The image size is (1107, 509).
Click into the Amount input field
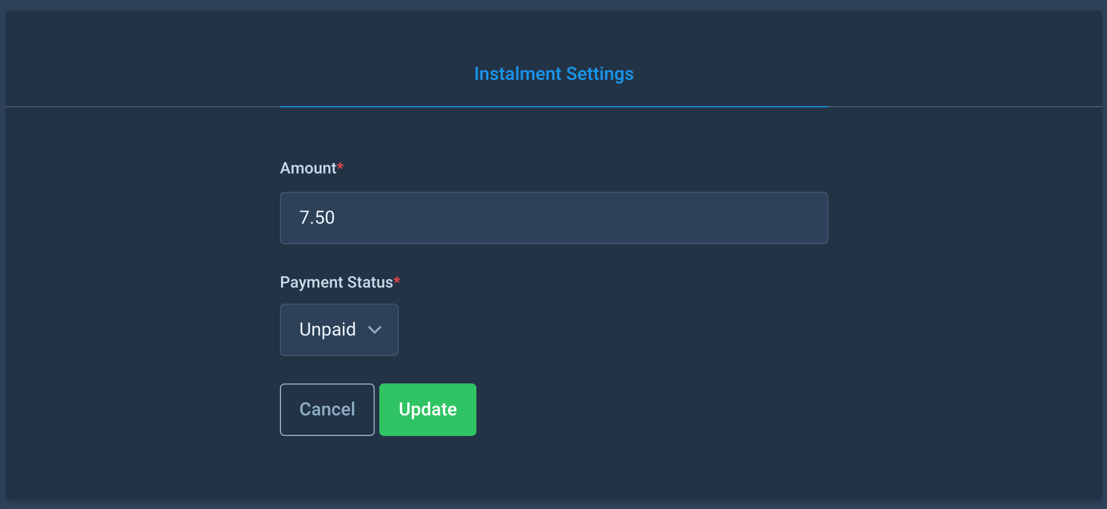553,218
